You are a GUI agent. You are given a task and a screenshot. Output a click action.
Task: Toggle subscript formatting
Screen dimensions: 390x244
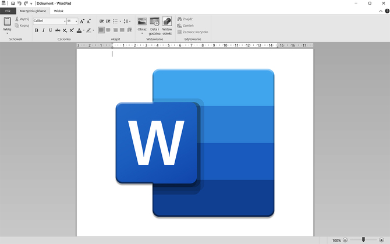pos(65,30)
